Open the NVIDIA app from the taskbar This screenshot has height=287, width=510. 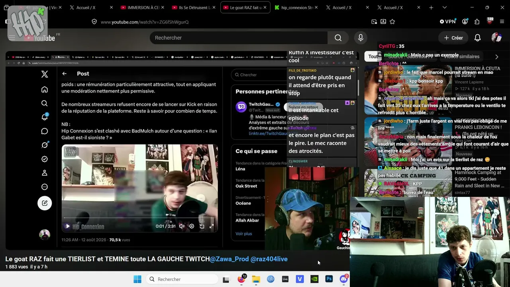click(x=314, y=279)
